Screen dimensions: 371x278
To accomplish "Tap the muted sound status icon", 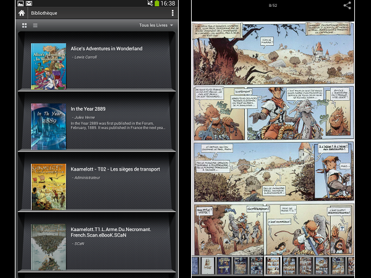I will pyautogui.click(x=150, y=3).
